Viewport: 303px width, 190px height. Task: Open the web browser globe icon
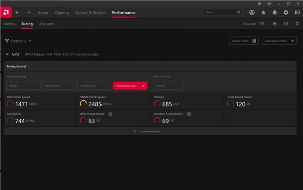252,12
